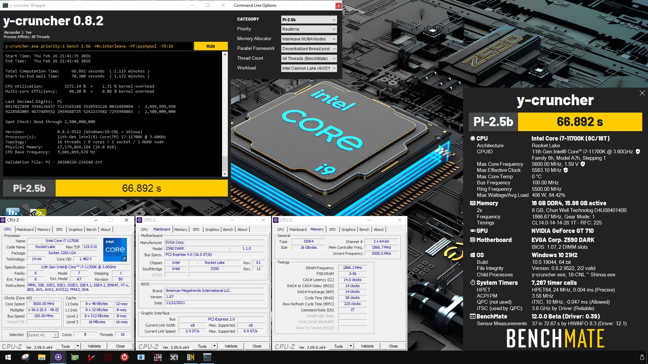Open the Windows Start menu

[8, 357]
